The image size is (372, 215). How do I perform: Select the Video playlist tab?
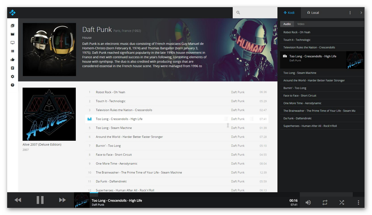click(x=301, y=24)
